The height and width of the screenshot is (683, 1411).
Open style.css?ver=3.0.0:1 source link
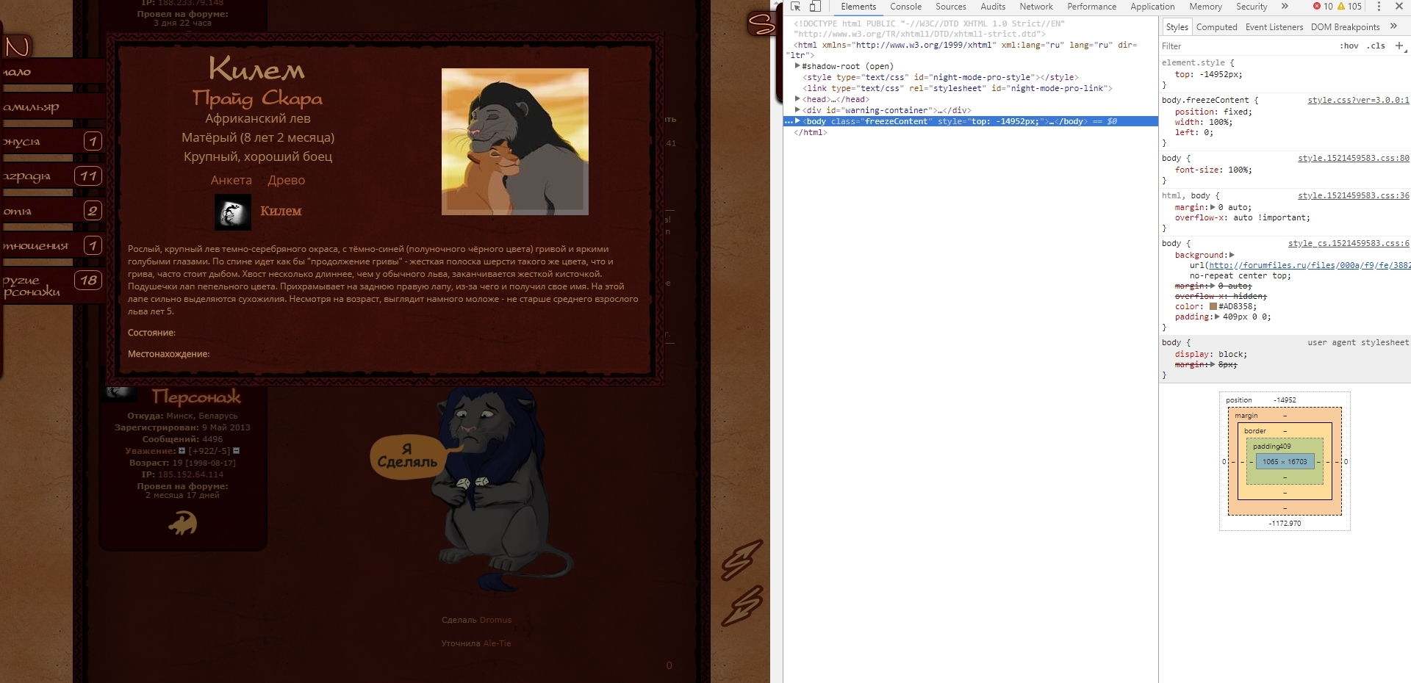point(1358,100)
